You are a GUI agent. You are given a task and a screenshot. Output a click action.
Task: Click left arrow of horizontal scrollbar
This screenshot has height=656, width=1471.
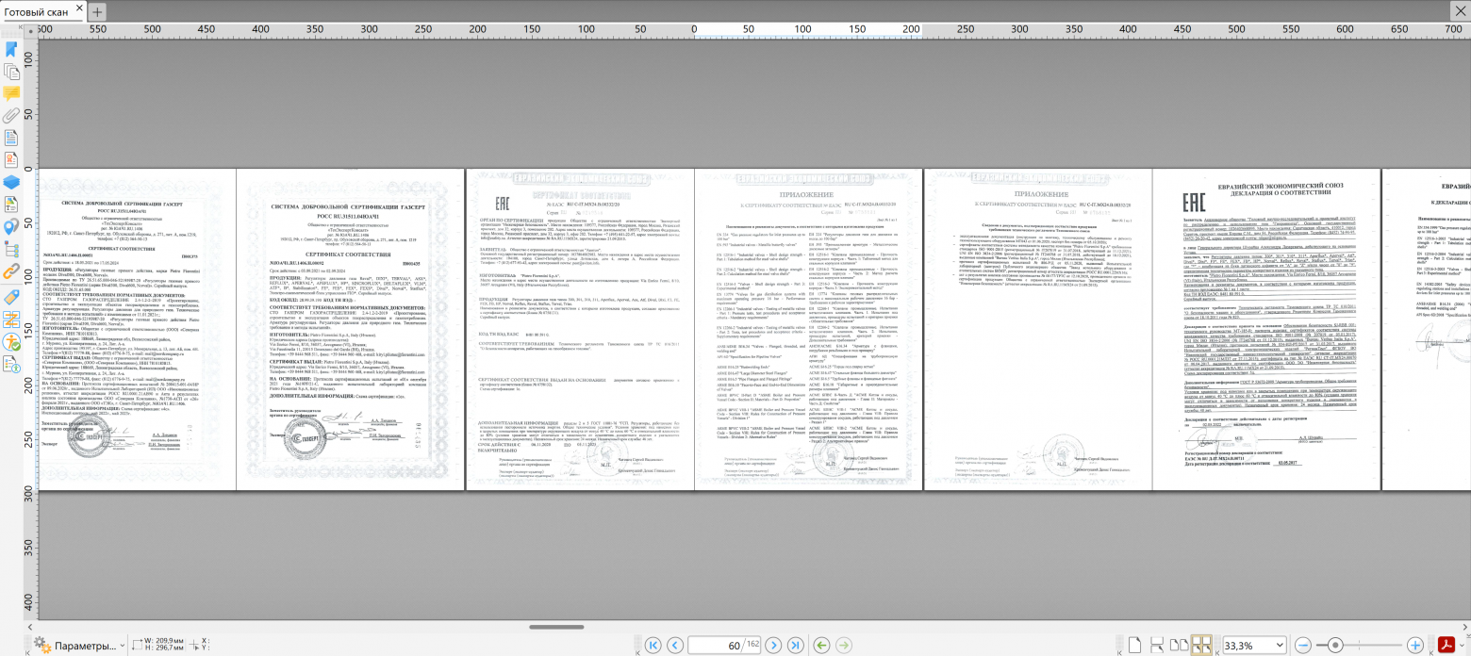(x=32, y=626)
